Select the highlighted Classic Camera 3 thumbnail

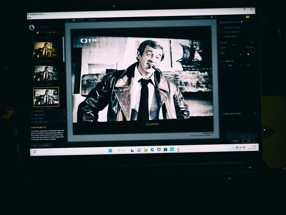click(46, 97)
